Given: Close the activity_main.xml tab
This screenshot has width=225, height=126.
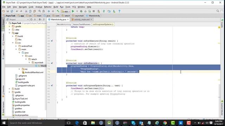Looking at the screenshot, I should pos(91,20).
